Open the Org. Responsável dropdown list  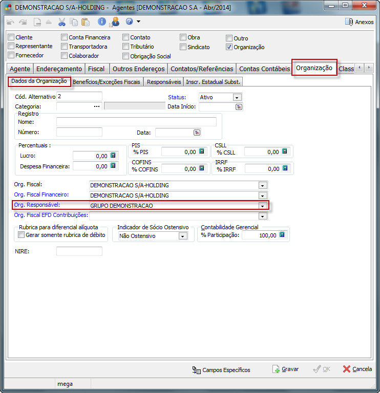263,206
